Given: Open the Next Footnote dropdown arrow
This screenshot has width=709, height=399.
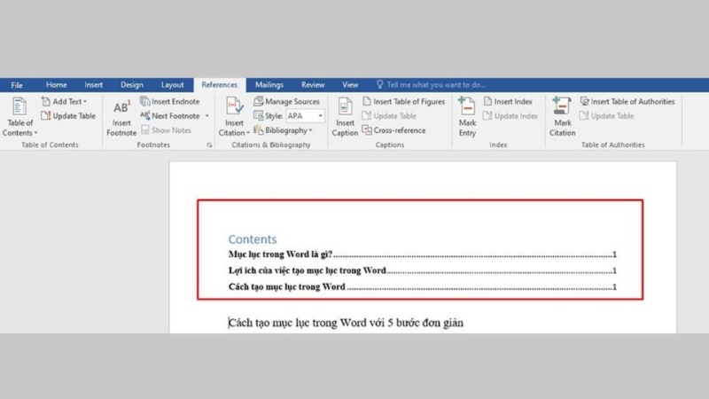Looking at the screenshot, I should pyautogui.click(x=207, y=116).
